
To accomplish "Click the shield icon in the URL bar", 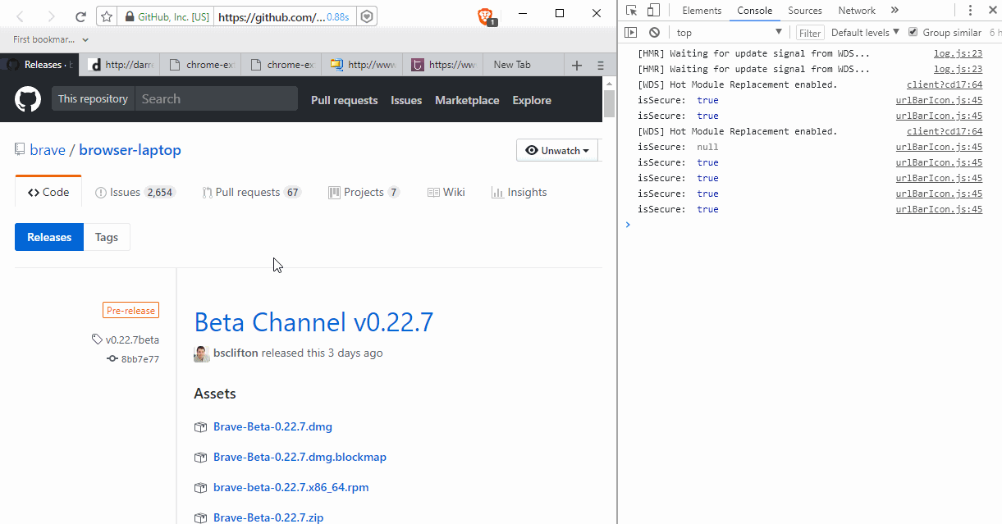I will [x=367, y=16].
